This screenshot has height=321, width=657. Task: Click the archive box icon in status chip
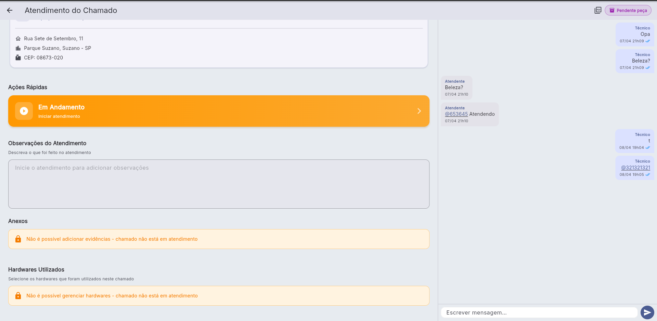612,10
